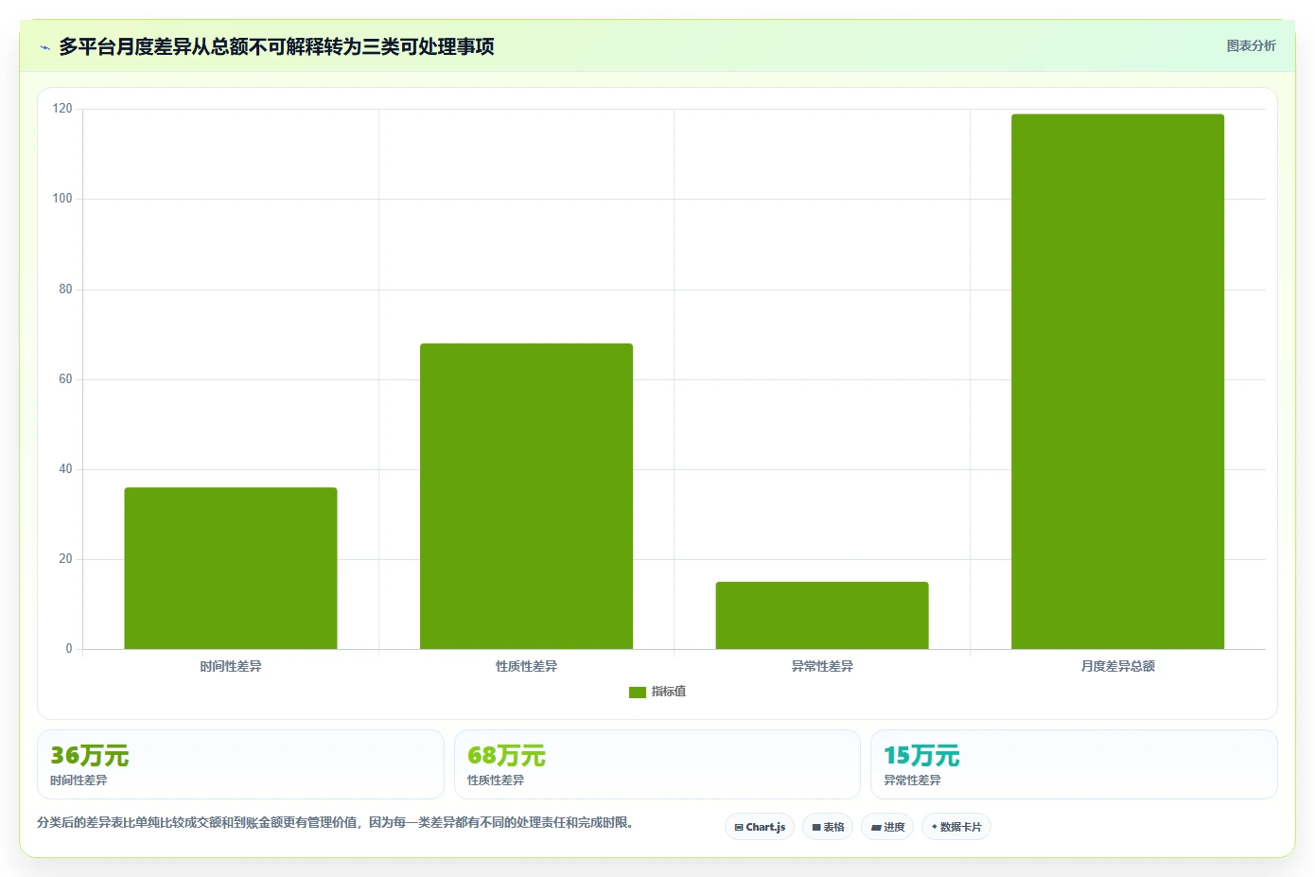Click the 时间性差异 bar in the chart
Screen dimensions: 1315x877
point(231,569)
